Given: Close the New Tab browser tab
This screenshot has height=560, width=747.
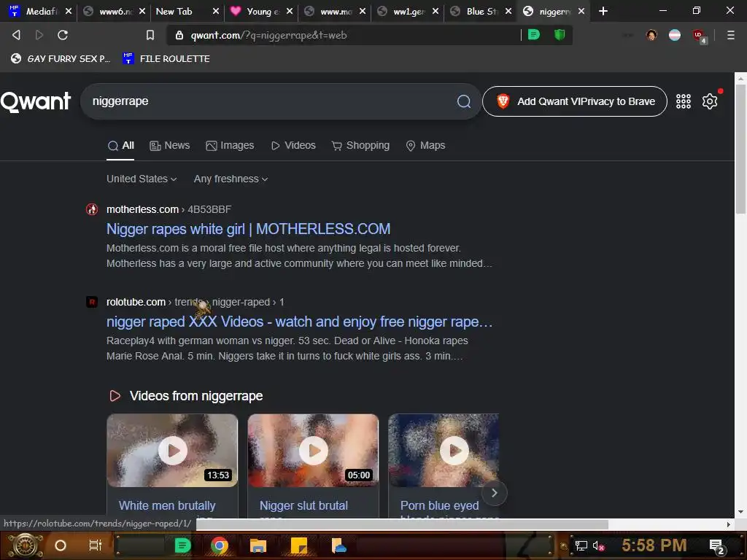Looking at the screenshot, I should click(215, 11).
